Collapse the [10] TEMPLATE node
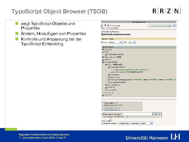 106,65
